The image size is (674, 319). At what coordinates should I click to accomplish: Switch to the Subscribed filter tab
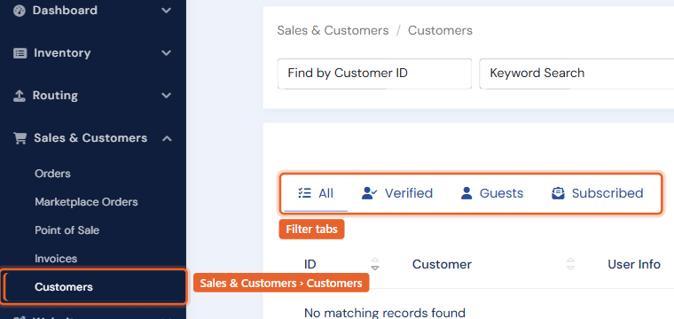(x=598, y=193)
